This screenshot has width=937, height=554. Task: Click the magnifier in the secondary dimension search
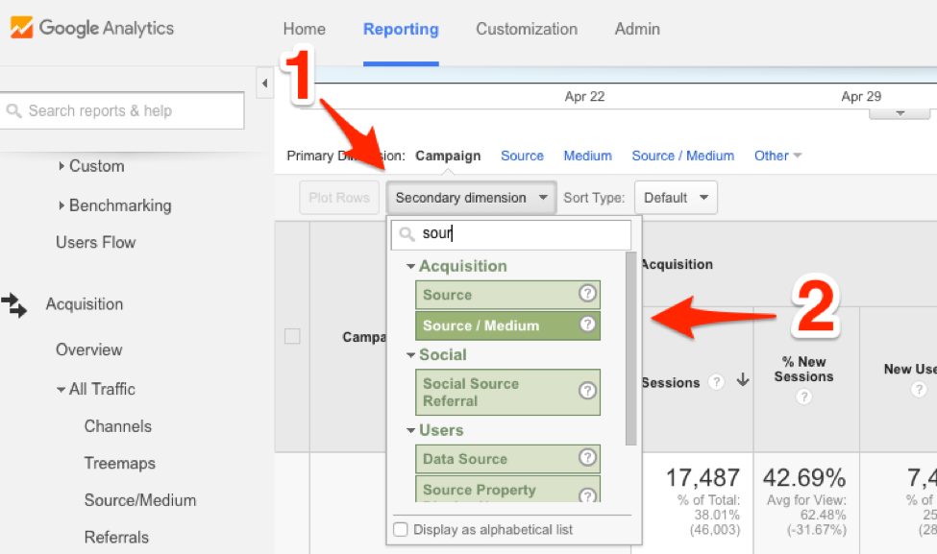(407, 233)
